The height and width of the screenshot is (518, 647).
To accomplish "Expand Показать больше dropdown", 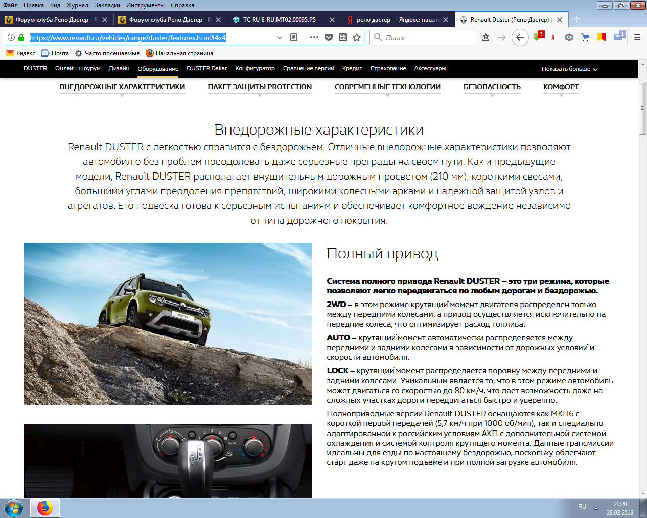I will pyautogui.click(x=570, y=69).
